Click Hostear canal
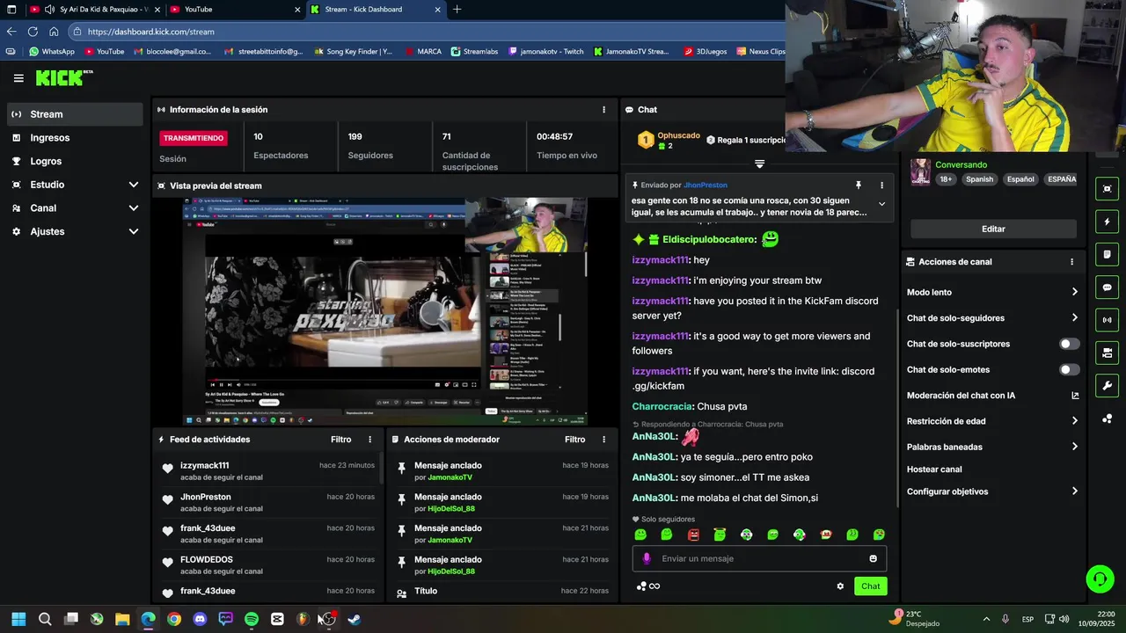This screenshot has height=633, width=1126. pos(934,469)
